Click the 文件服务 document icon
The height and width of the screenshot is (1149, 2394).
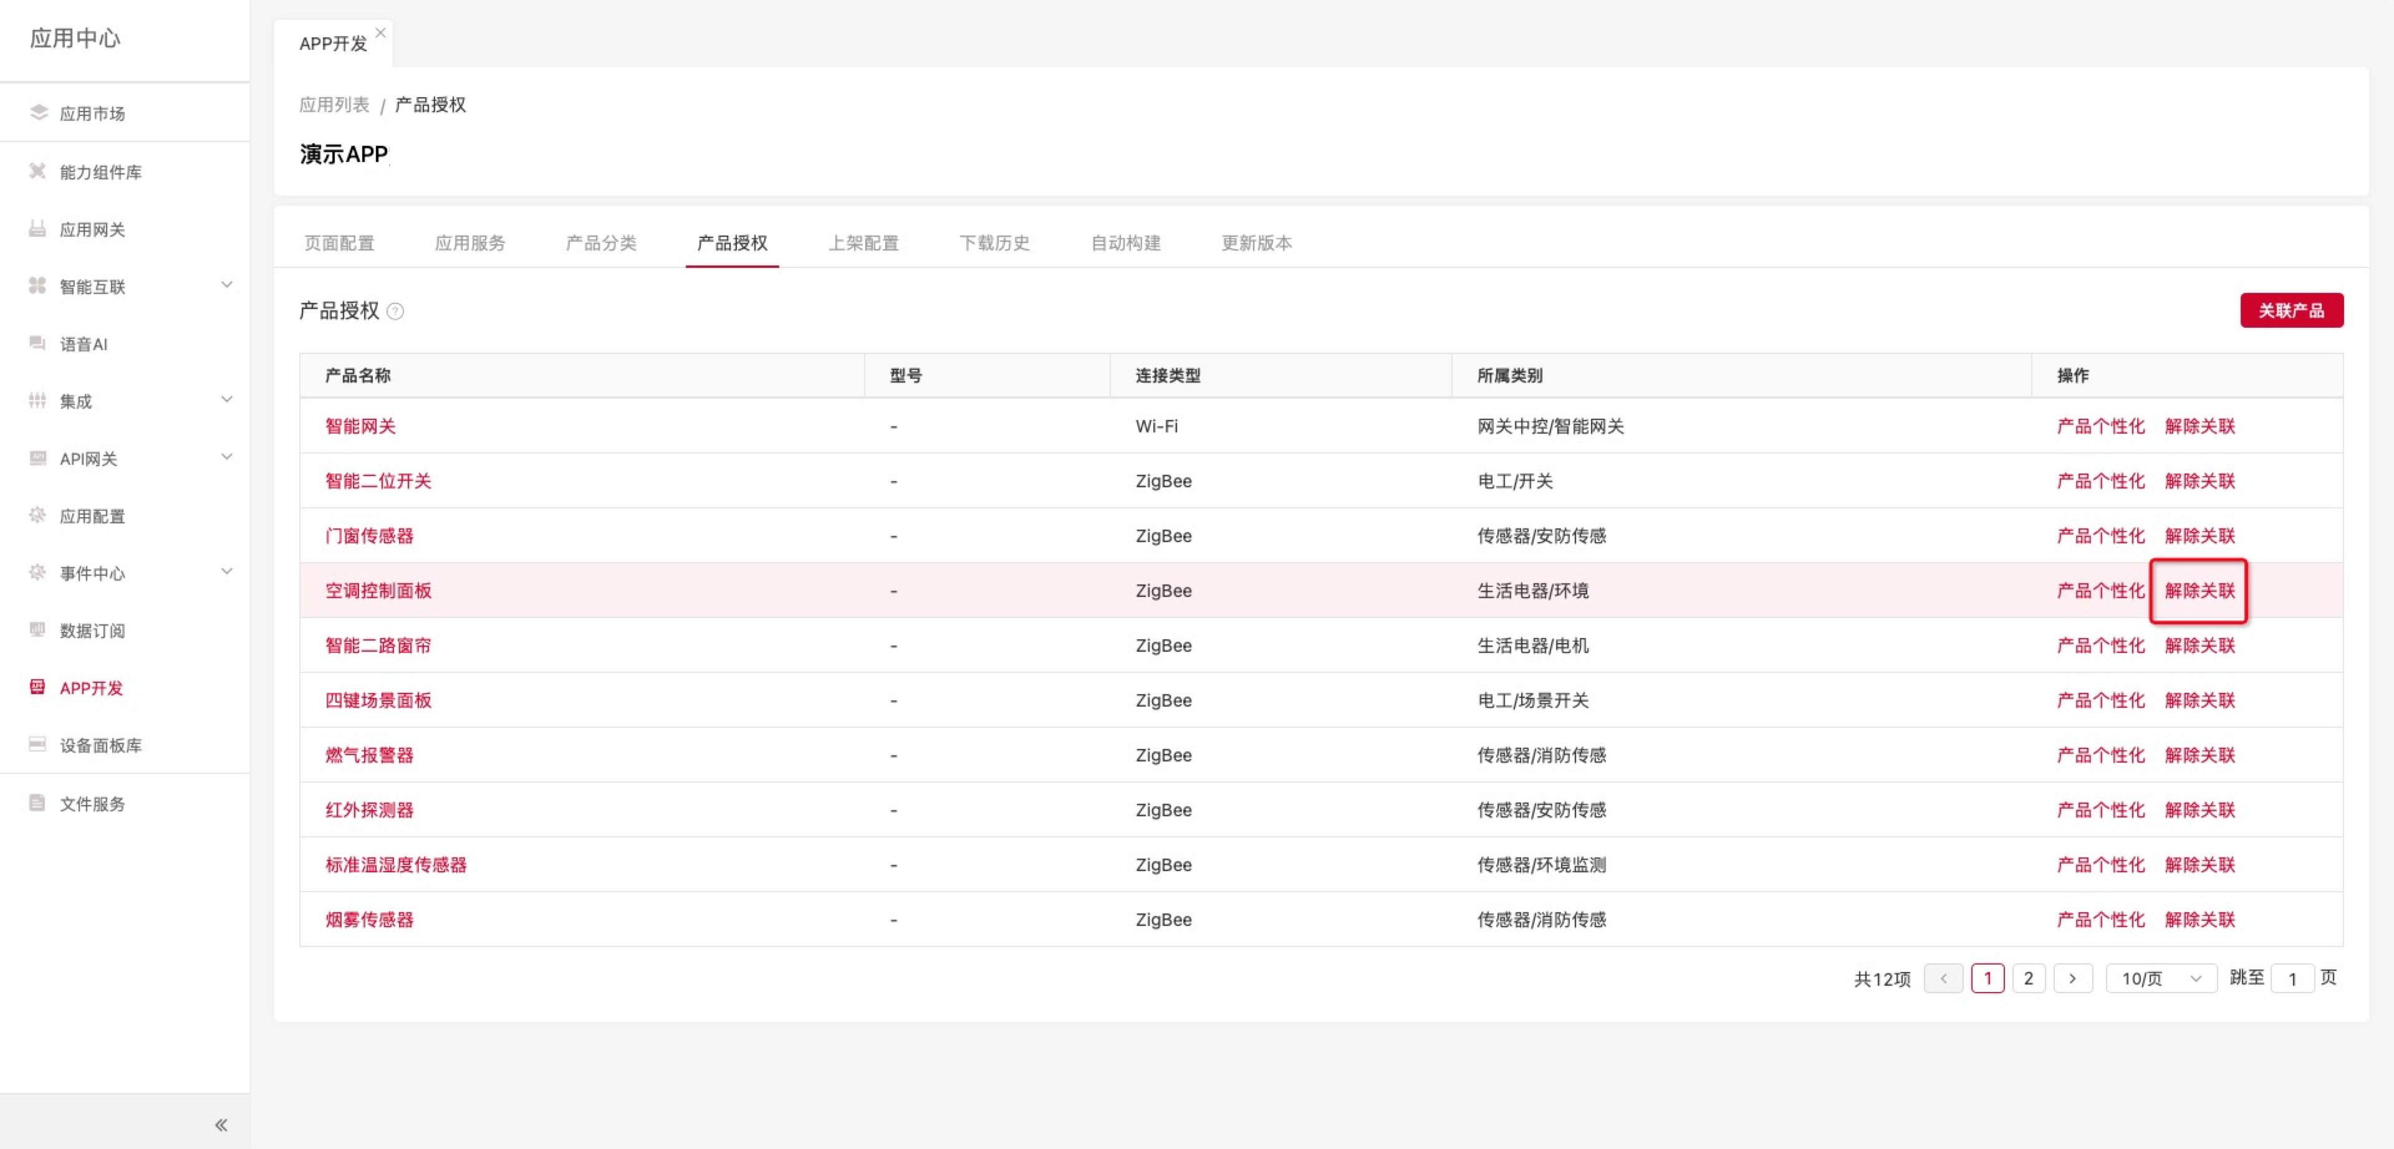pyautogui.click(x=38, y=803)
